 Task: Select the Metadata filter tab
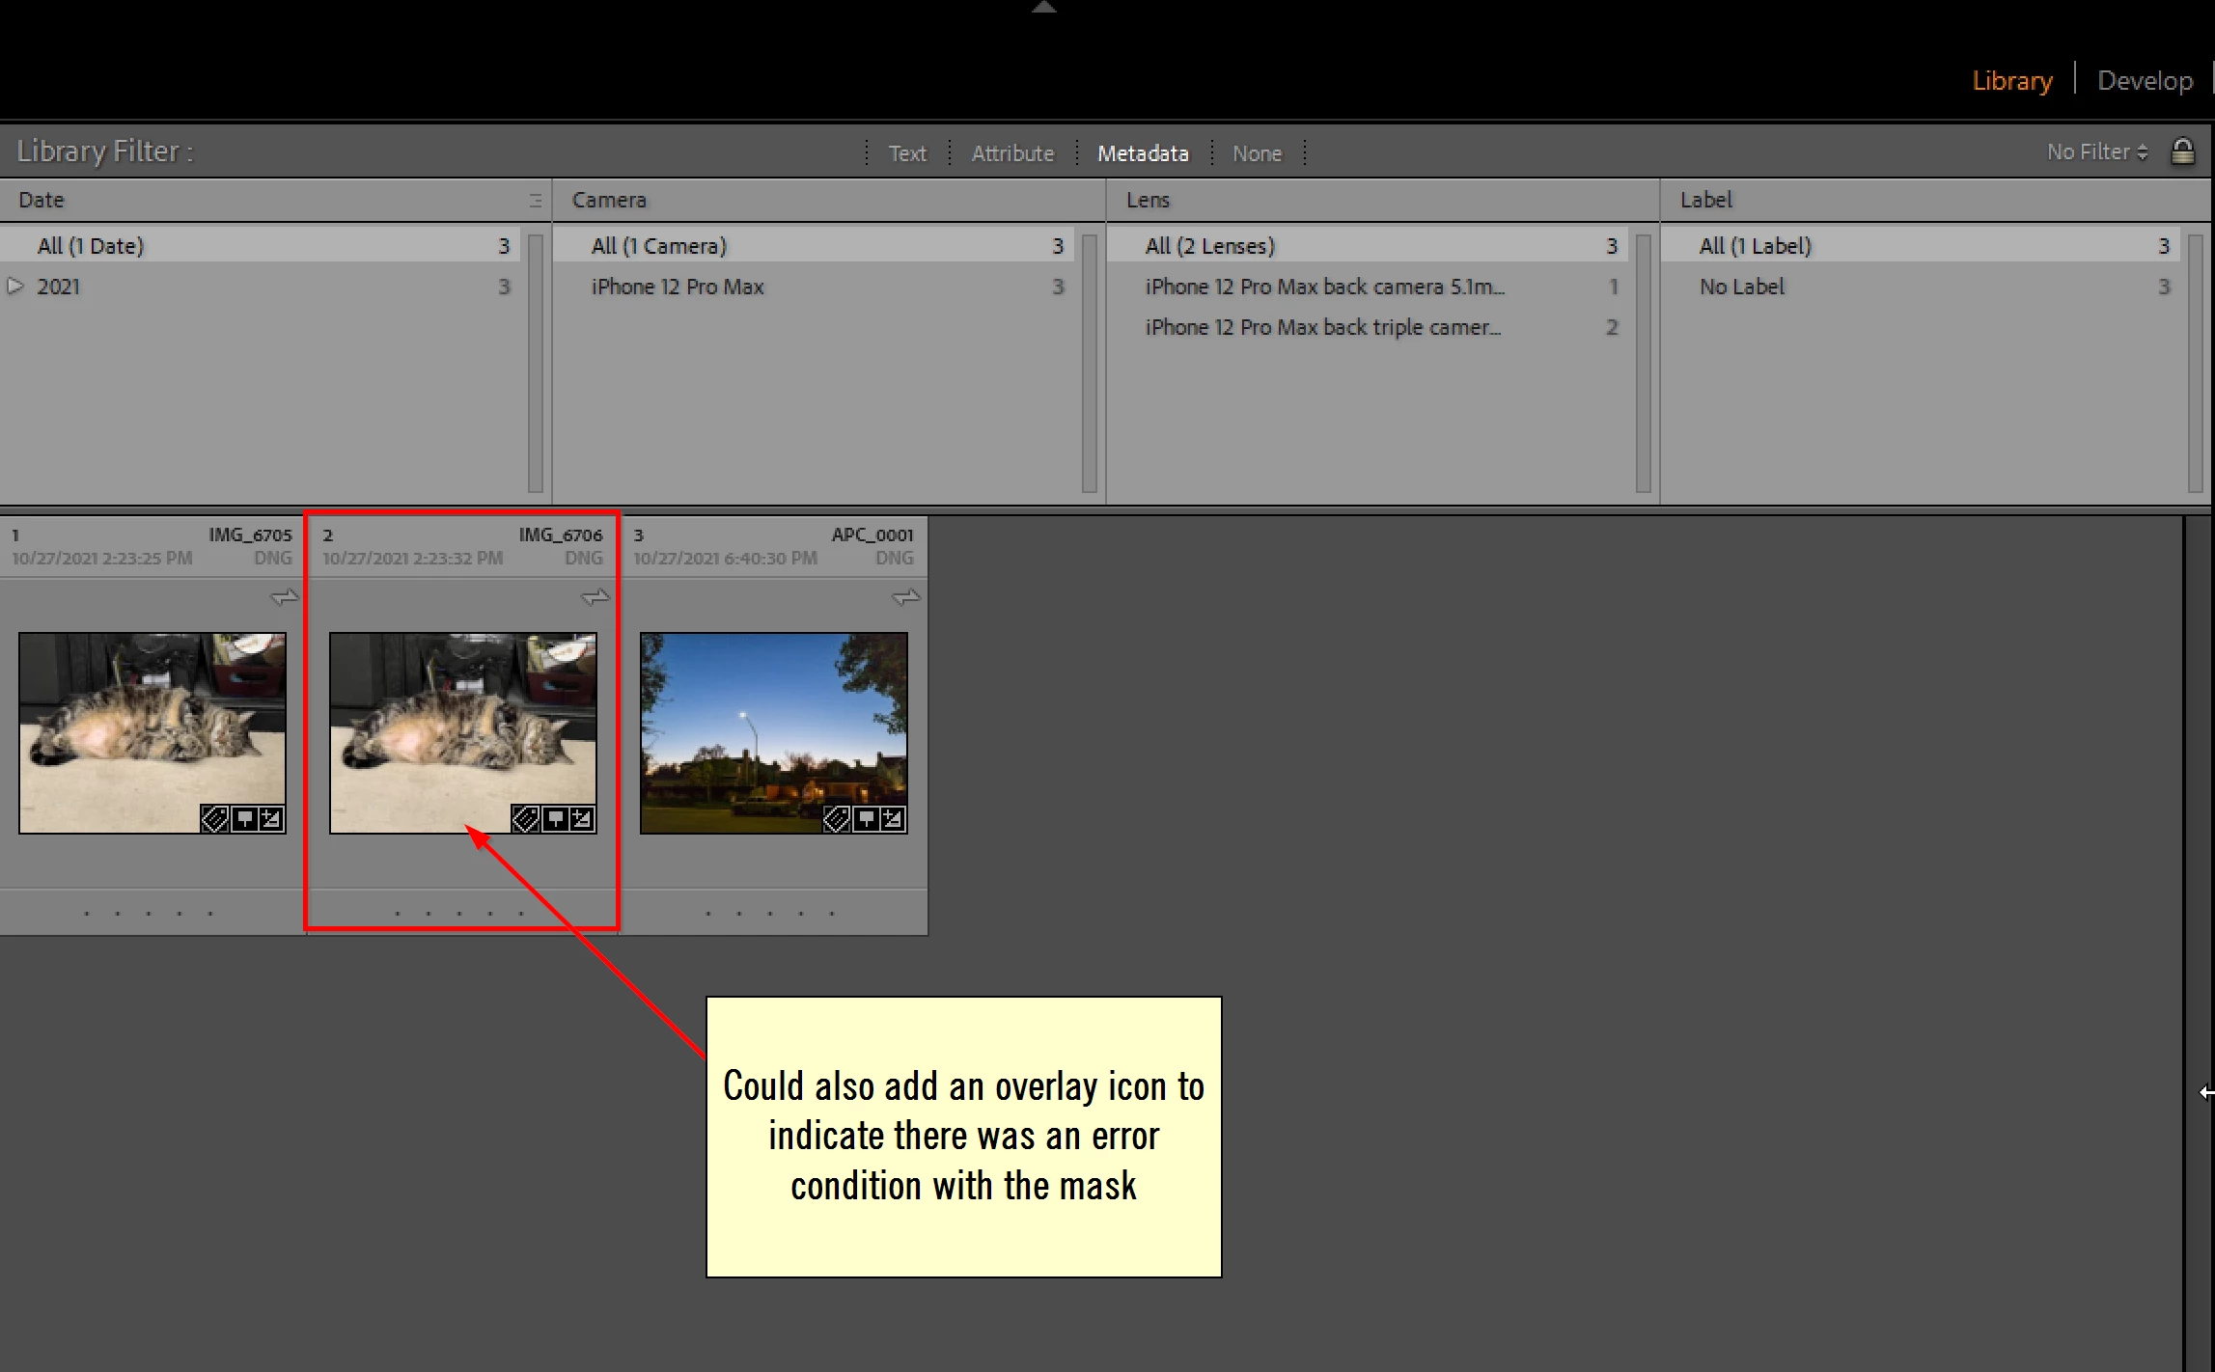tap(1142, 153)
